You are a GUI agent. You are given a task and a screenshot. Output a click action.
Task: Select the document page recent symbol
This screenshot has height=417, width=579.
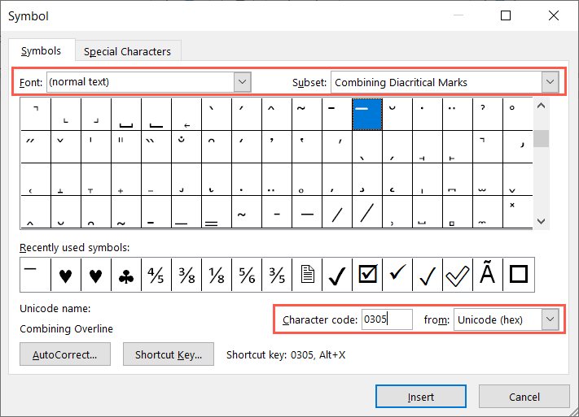307,276
